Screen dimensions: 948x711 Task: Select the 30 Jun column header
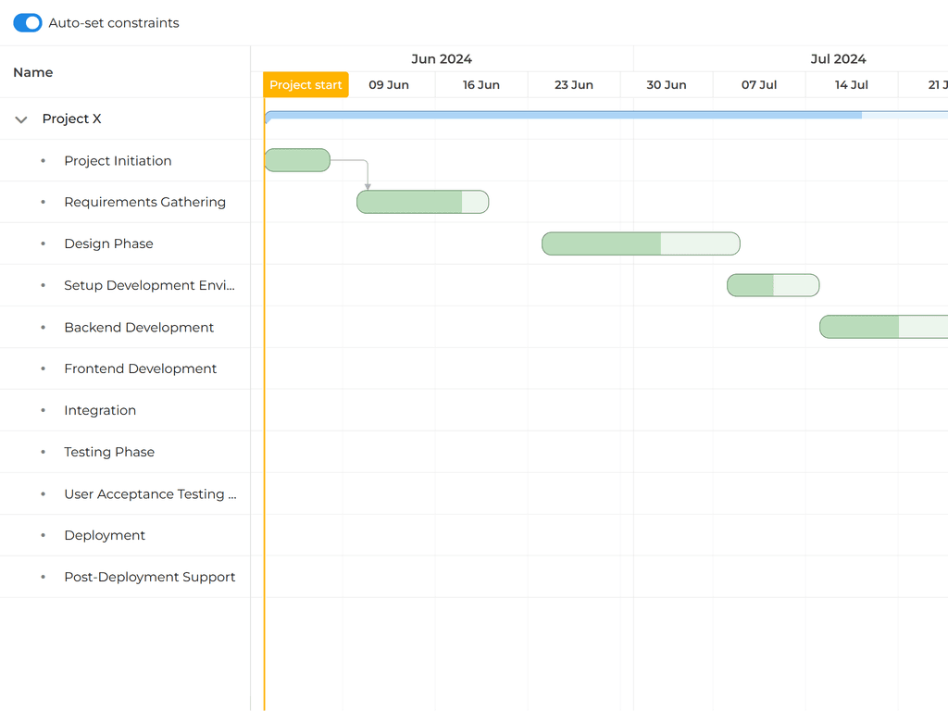667,84
